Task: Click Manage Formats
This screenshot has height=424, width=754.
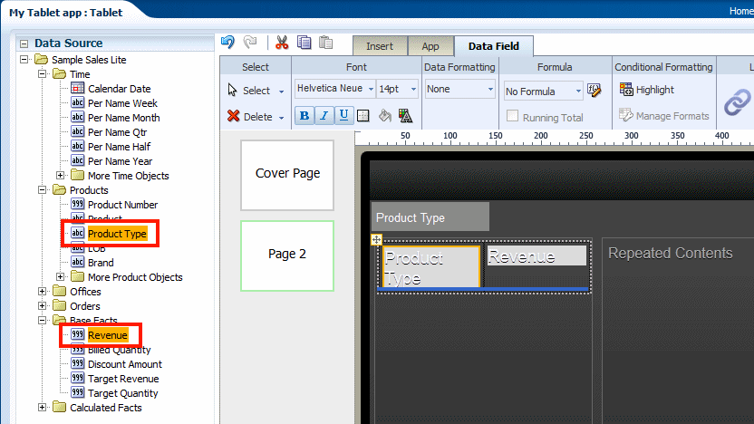Action: 664,116
